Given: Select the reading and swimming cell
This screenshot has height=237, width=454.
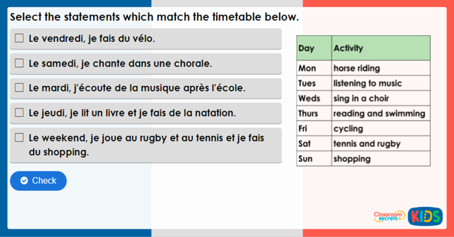Looking at the screenshot, I should [x=381, y=113].
